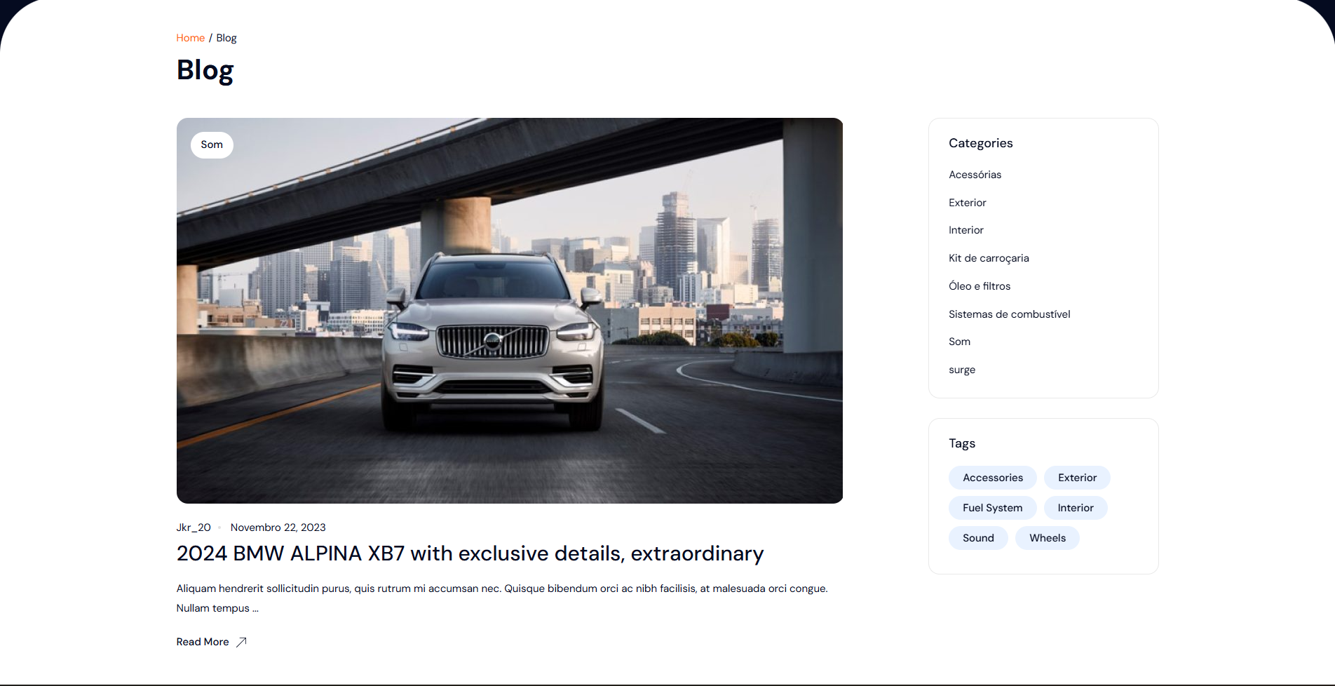
Task: Select the Exterior tag pill
Action: pos(1077,478)
